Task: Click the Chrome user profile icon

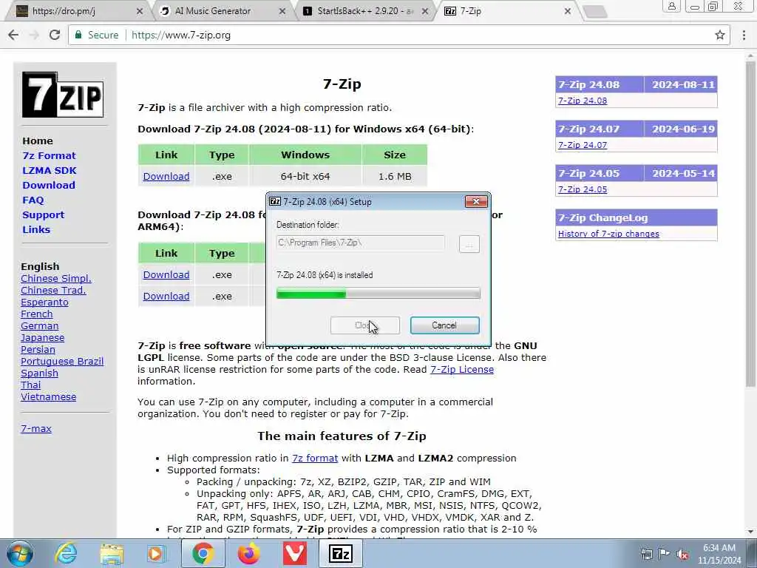Action: click(671, 6)
